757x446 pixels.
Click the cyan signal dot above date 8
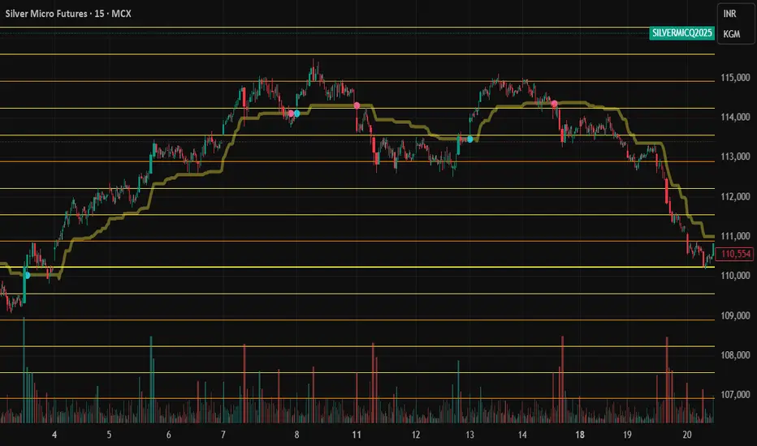tap(297, 114)
